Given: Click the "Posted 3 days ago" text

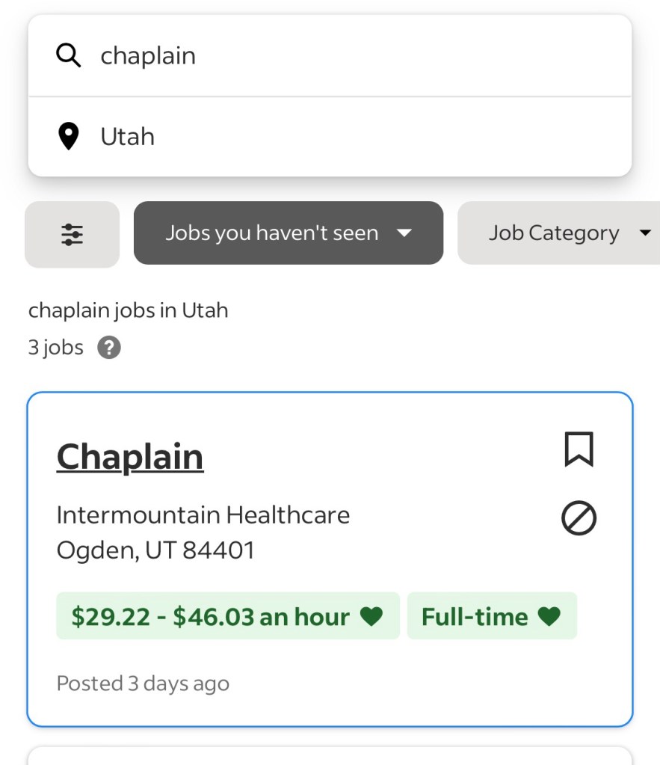Looking at the screenshot, I should click(x=143, y=683).
